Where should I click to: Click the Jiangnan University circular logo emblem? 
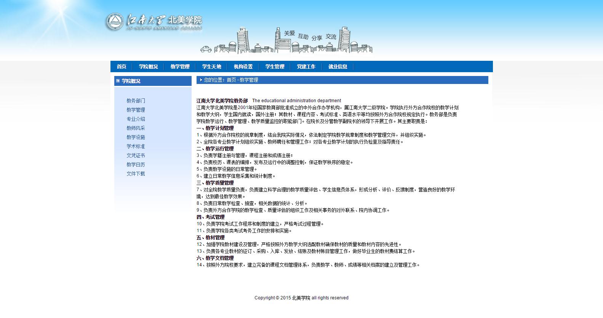click(115, 22)
